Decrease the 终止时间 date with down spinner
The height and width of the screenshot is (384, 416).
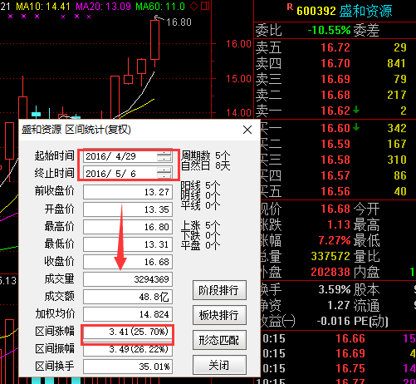coord(164,175)
